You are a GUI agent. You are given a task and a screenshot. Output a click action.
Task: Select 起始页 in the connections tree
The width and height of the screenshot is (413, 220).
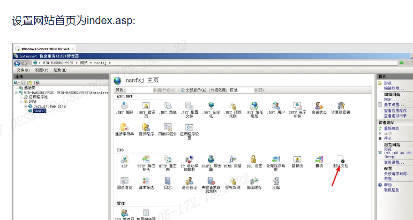click(x=29, y=88)
